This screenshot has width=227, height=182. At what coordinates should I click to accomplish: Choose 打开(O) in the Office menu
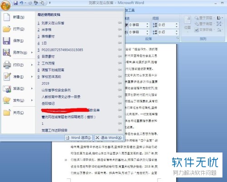18,29
